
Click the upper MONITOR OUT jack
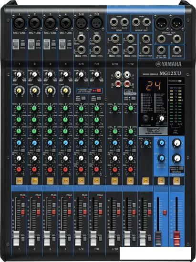click(x=146, y=39)
